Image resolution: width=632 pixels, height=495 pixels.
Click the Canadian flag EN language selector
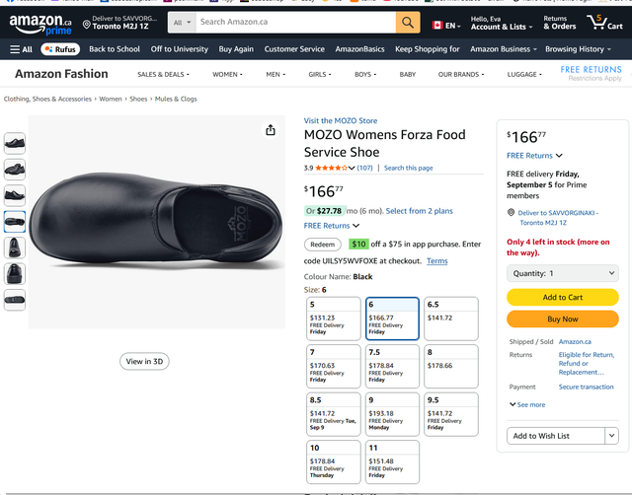[x=446, y=26]
